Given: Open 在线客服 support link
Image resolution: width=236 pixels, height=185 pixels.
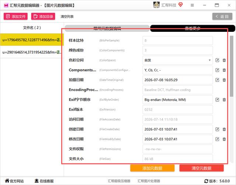Looking at the screenshot, I should tap(44, 181).
